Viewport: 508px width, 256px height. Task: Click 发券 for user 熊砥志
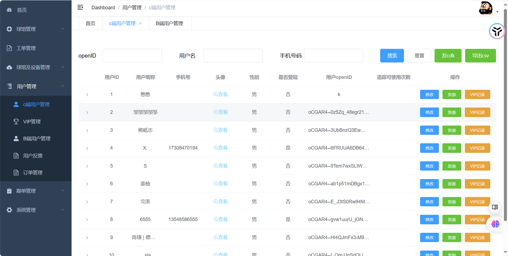pyautogui.click(x=452, y=130)
